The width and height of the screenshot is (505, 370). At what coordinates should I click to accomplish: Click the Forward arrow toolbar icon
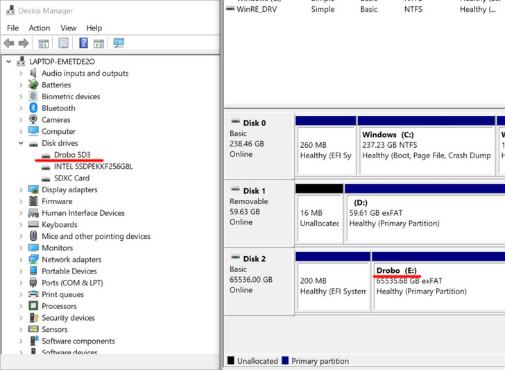coord(24,44)
